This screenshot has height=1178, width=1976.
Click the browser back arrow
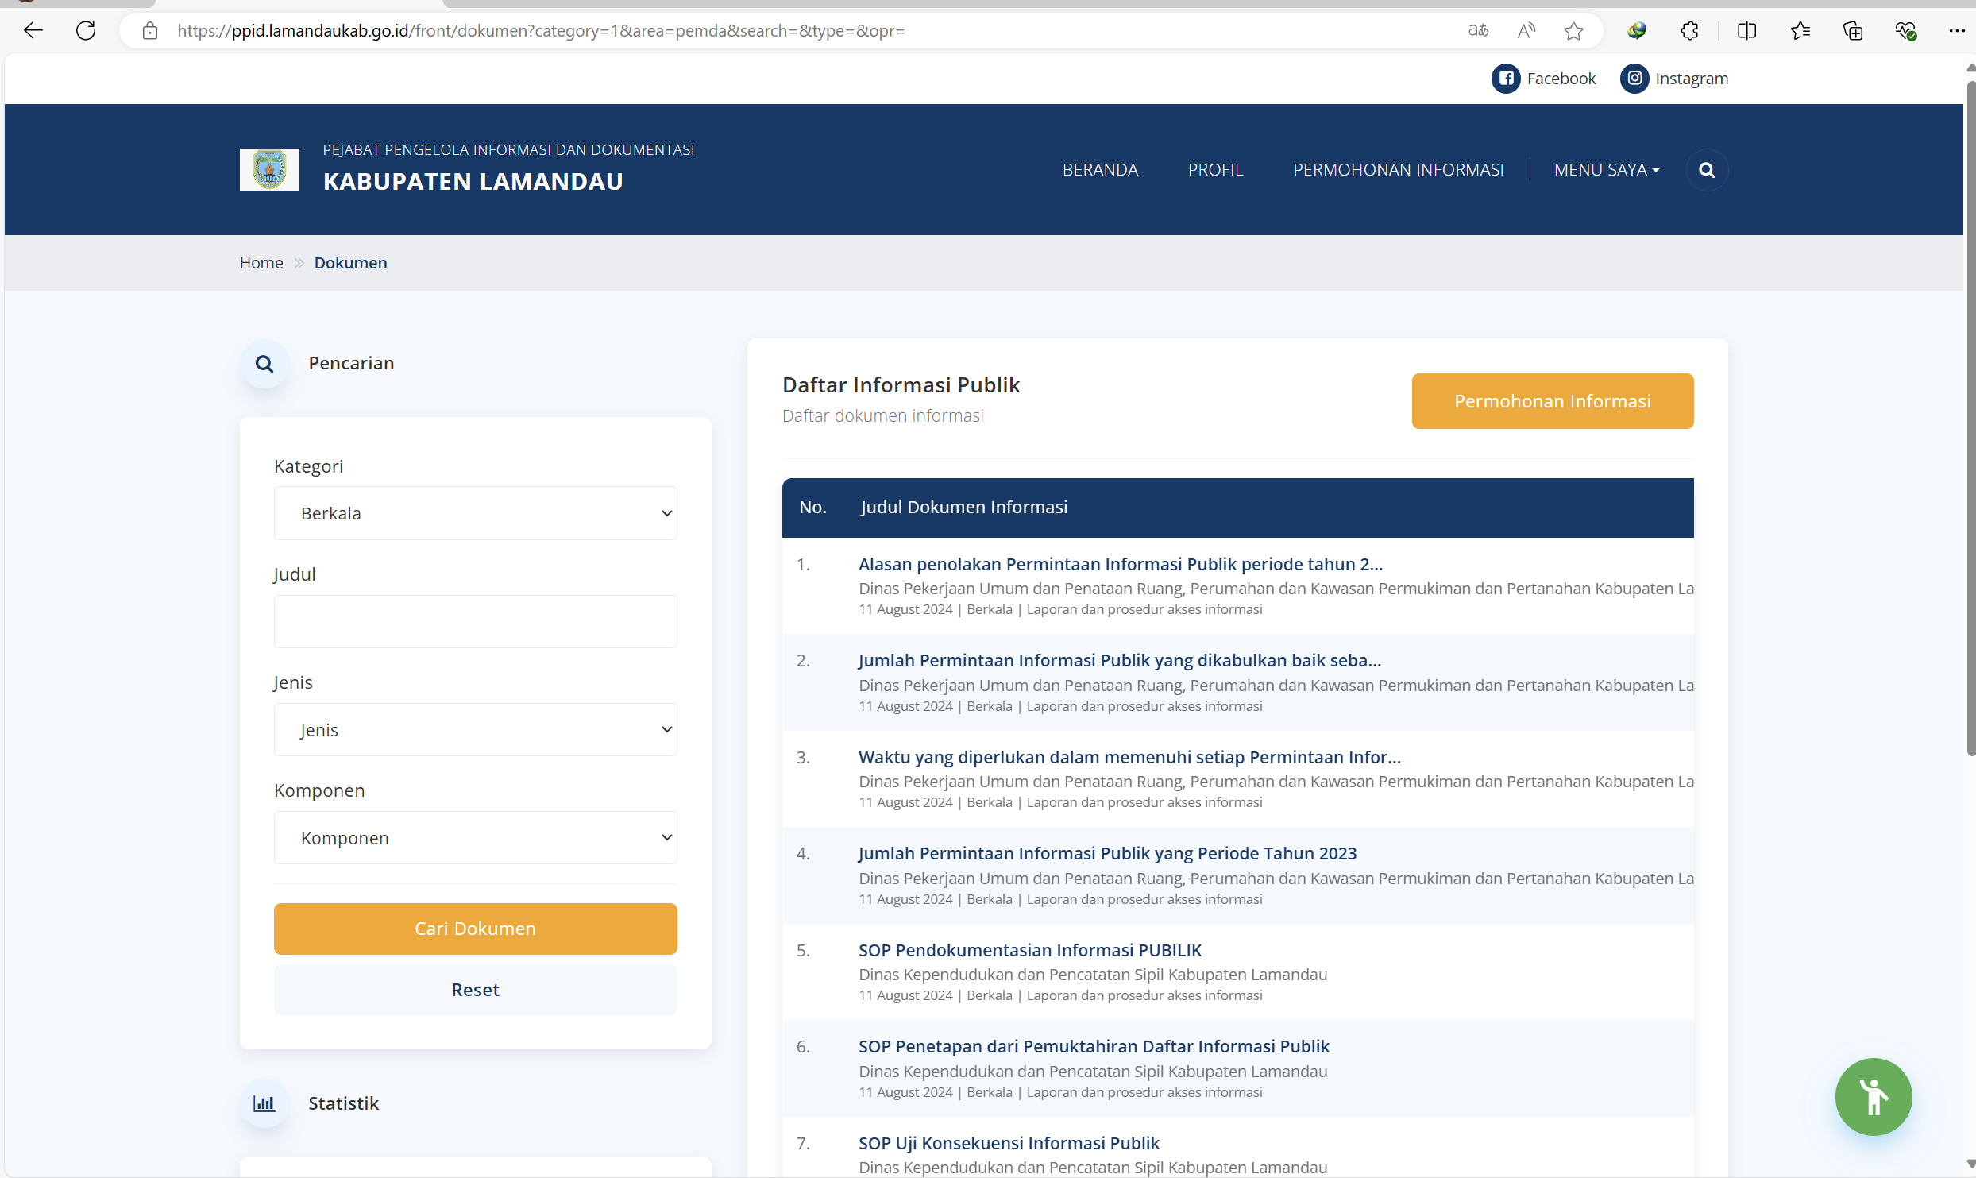click(33, 31)
